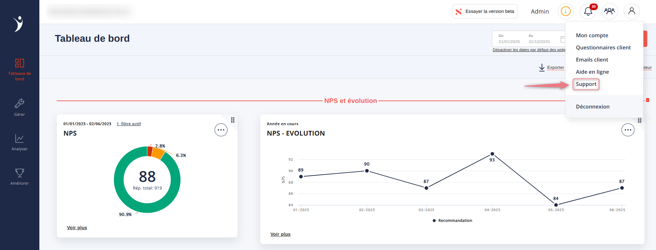This screenshot has width=656, height=250.
Task: Open the 1 filtre actif link
Action: 129,124
